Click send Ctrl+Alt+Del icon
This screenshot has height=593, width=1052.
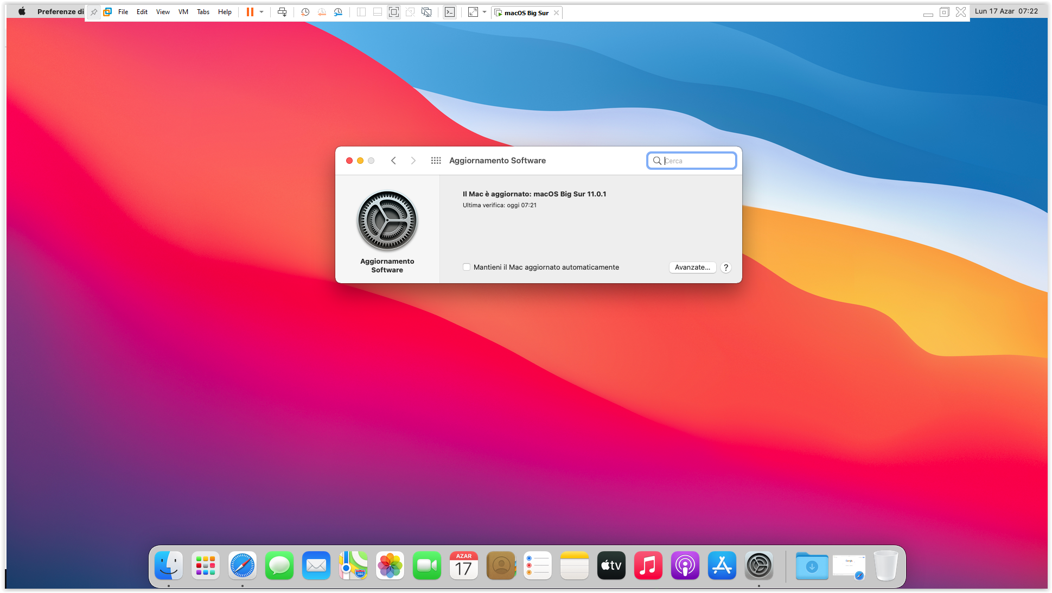[x=282, y=12]
